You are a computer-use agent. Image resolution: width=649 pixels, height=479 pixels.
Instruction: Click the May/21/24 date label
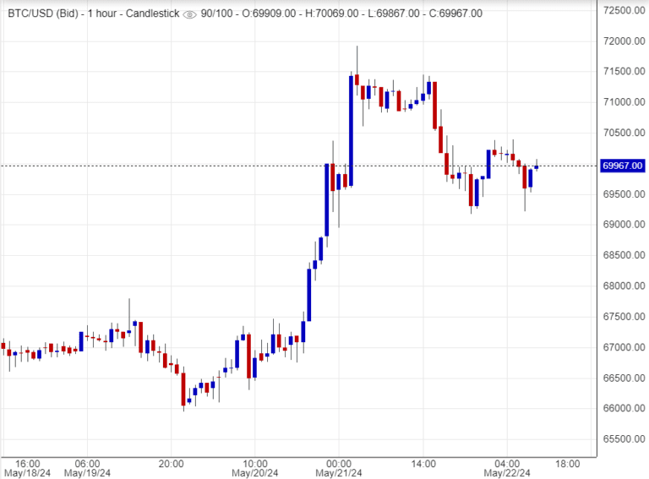(339, 473)
